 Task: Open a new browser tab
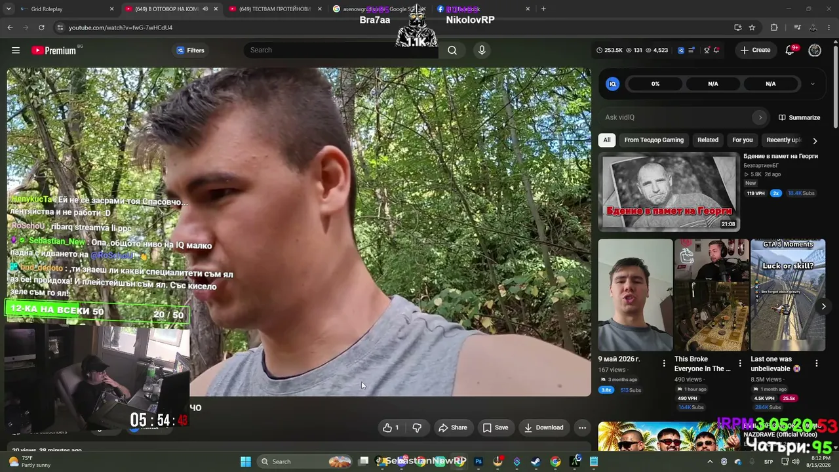pos(543,9)
